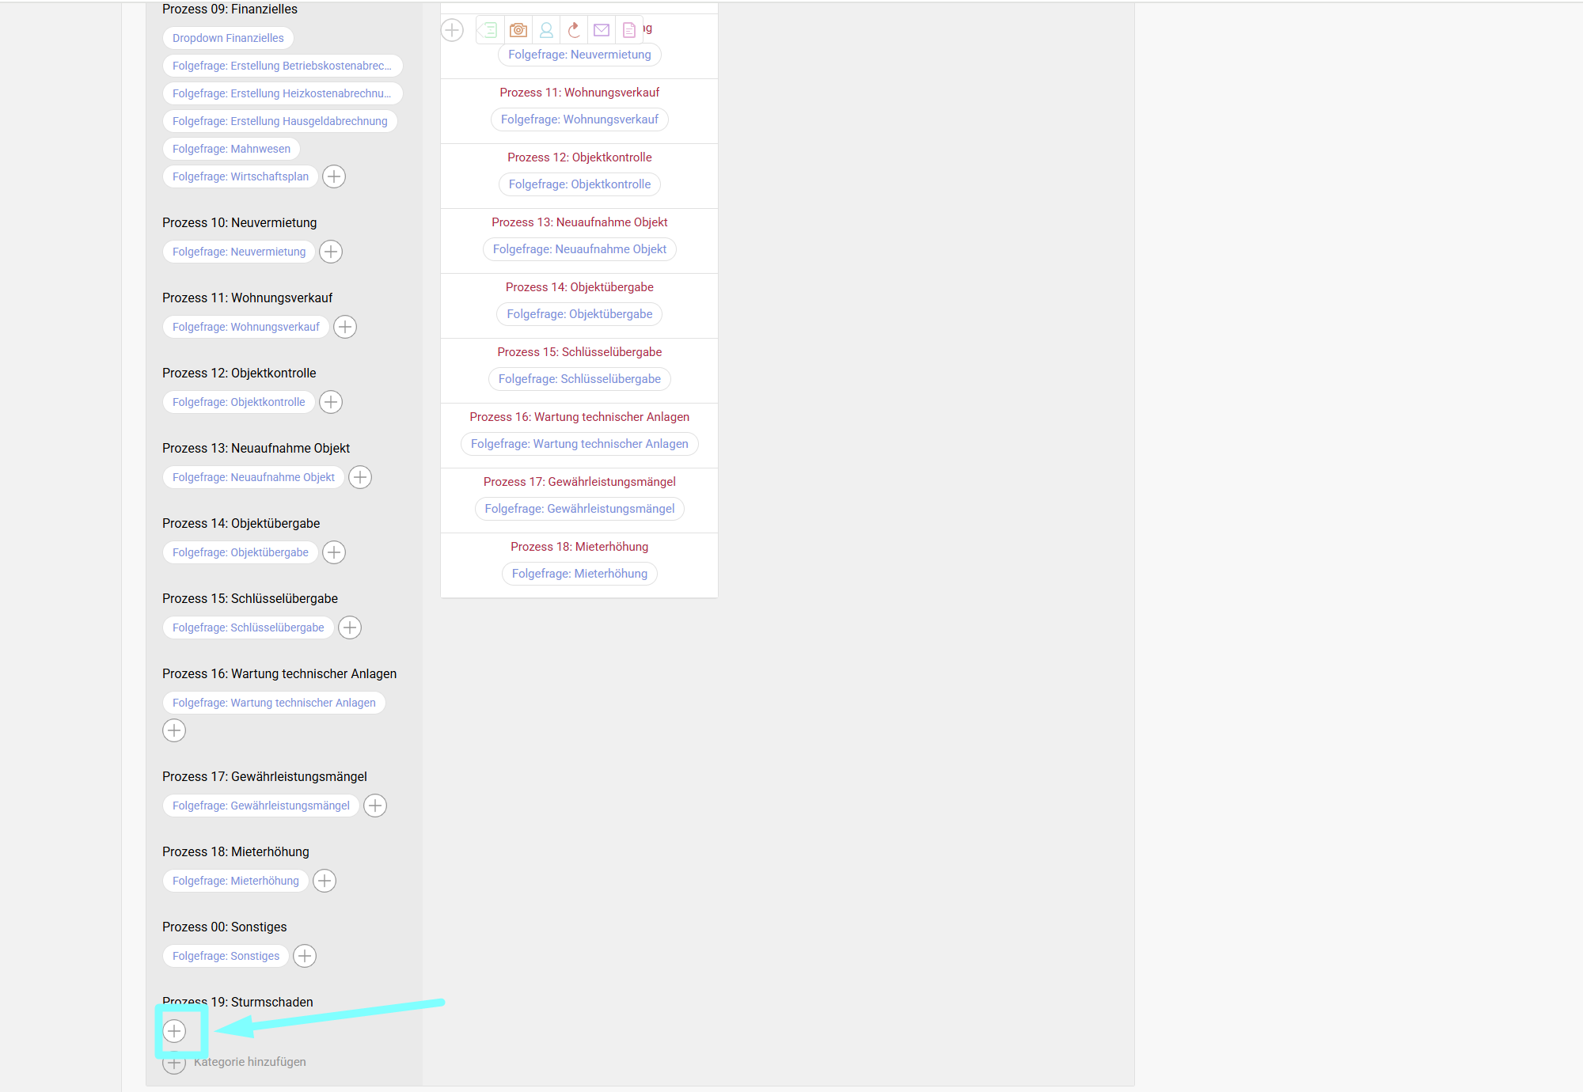This screenshot has height=1092, width=1583.
Task: Click the user profile icon in the toolbar
Action: coord(546,30)
